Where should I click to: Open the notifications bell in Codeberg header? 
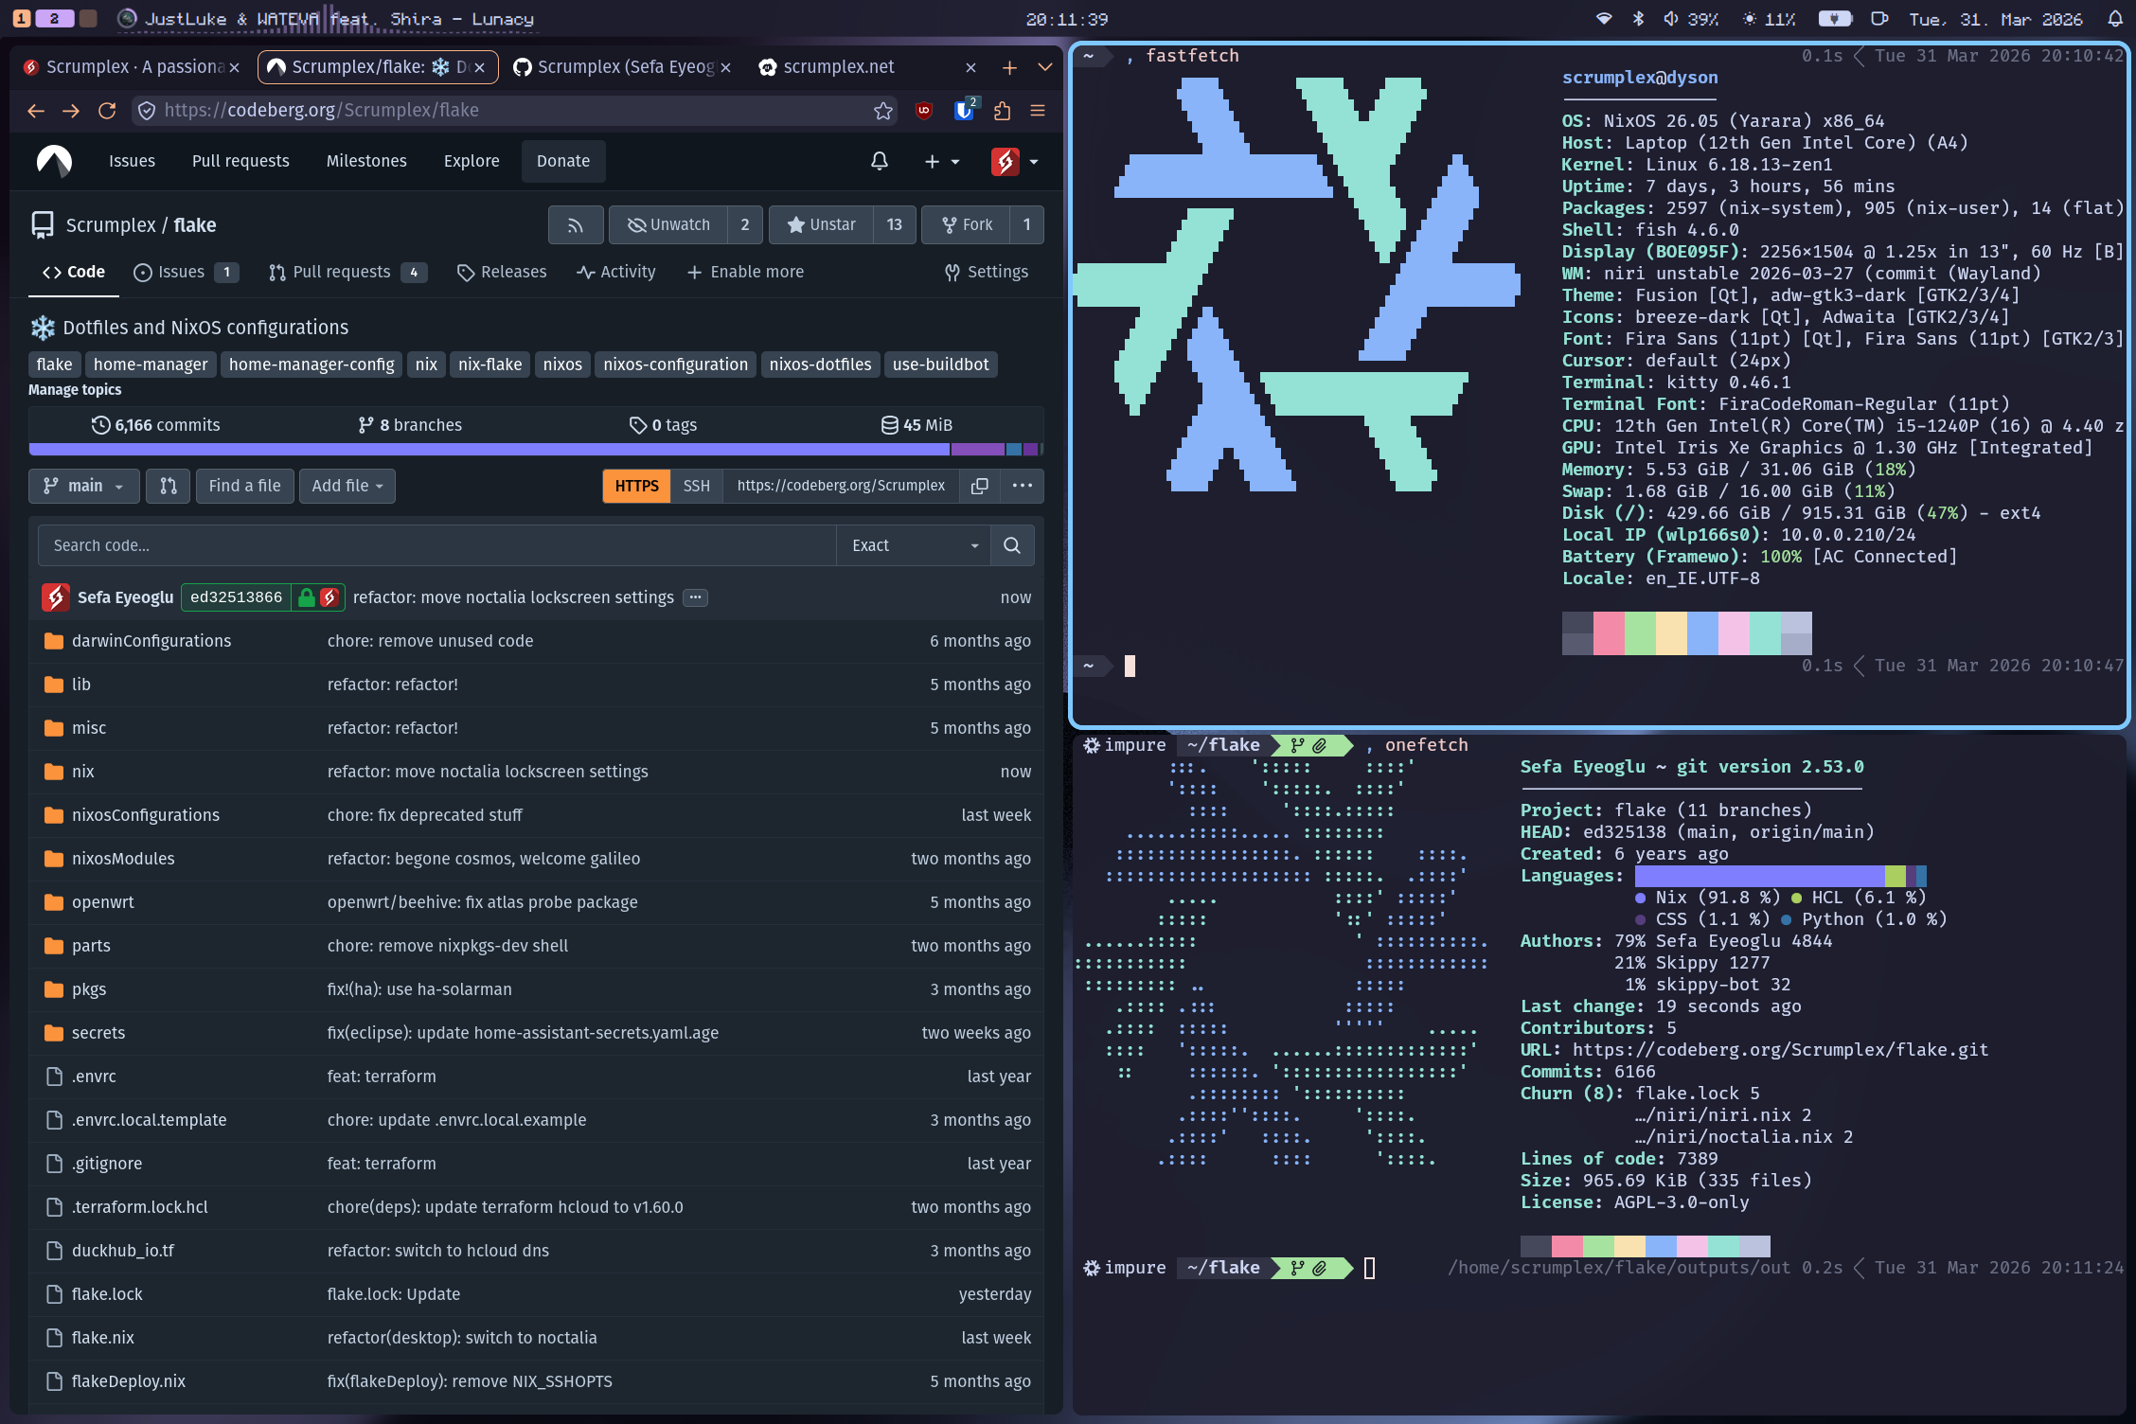tap(879, 162)
